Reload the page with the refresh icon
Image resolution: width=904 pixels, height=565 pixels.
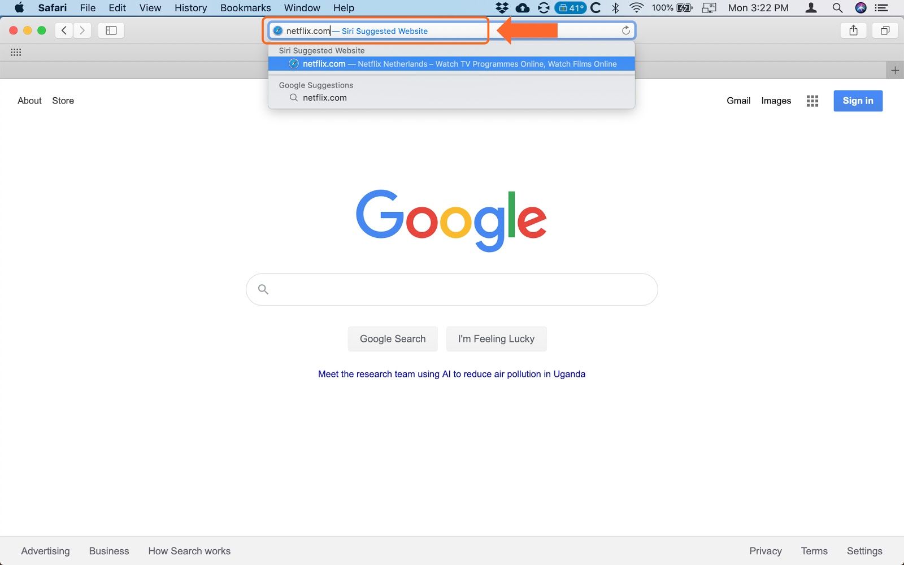(626, 31)
